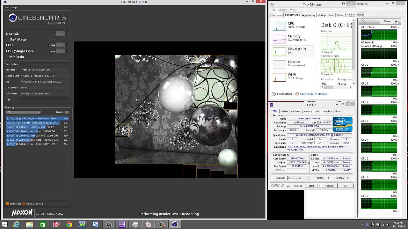This screenshot has width=408, height=229.
Task: Open the Mainboard tab in CPU-Z
Action: [295, 112]
